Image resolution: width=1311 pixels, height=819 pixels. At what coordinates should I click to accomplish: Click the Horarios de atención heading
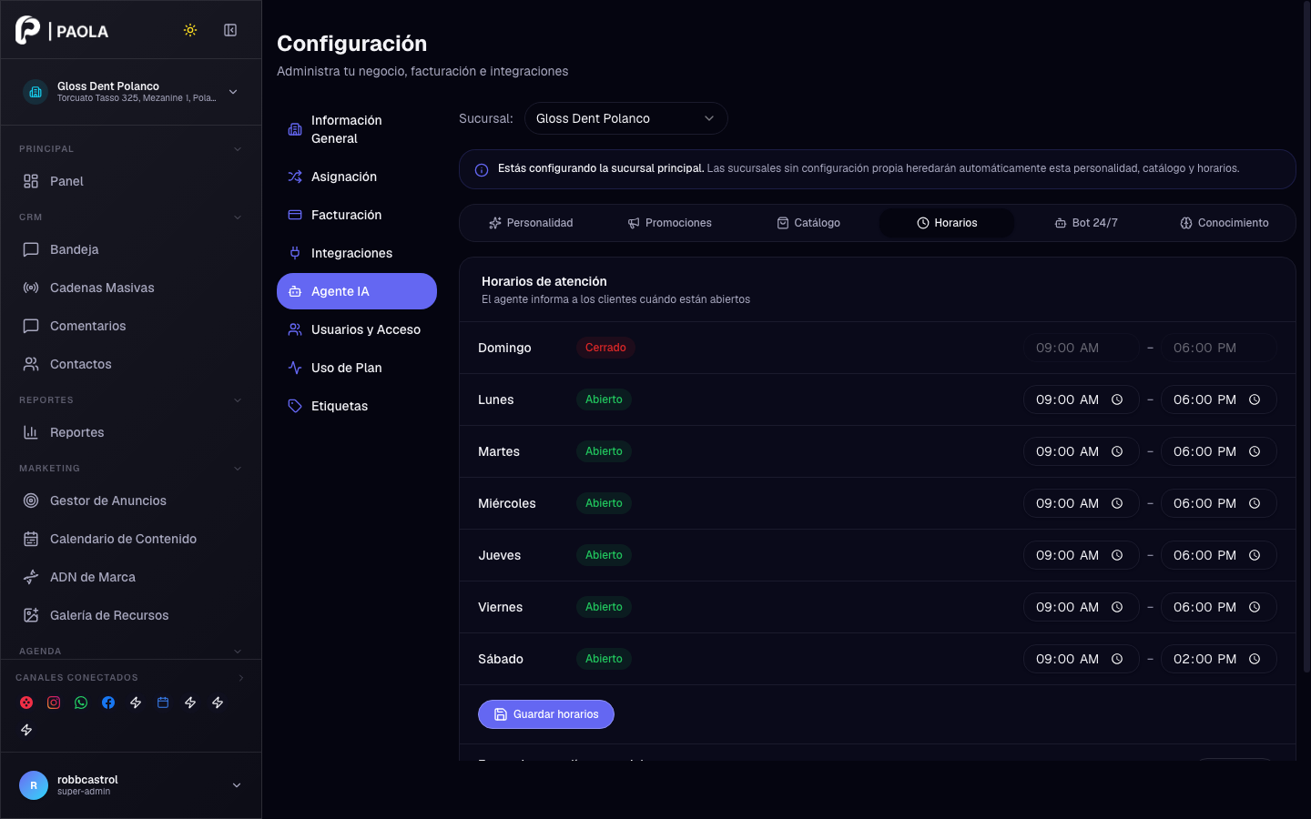544,281
